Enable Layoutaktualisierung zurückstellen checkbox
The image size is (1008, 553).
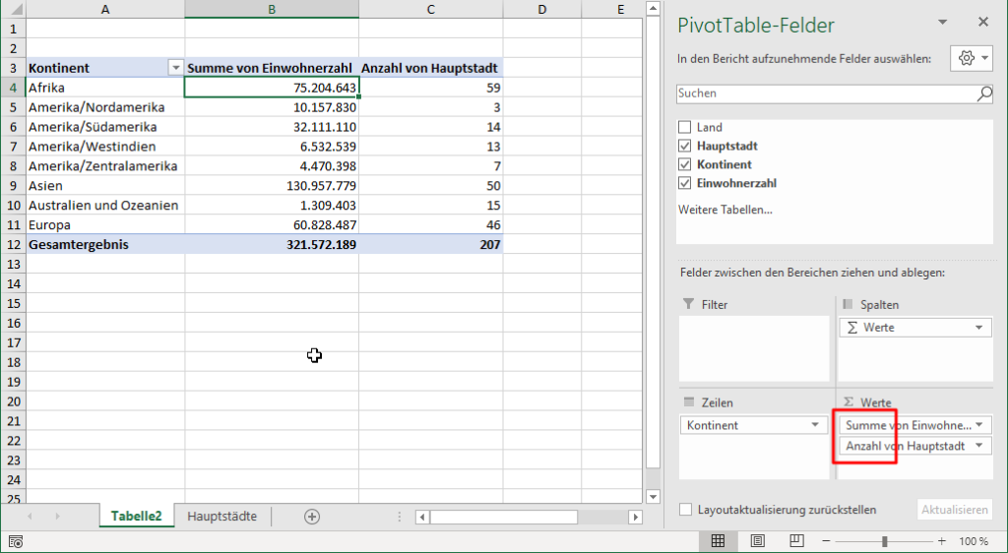(686, 510)
